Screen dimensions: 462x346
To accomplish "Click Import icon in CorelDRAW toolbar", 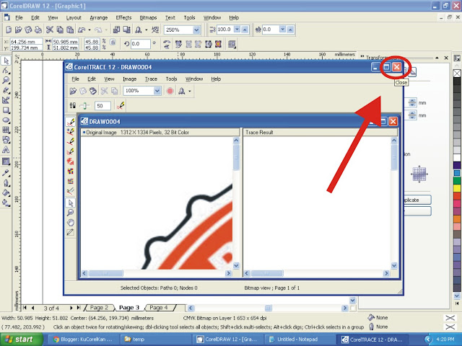I will click(116, 30).
